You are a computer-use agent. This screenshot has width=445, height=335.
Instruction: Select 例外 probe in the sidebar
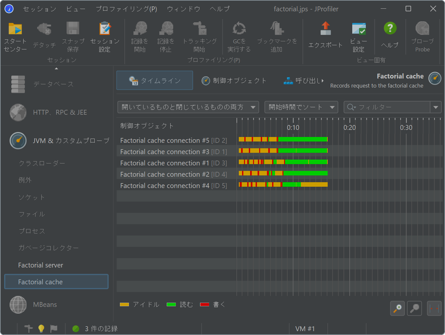point(25,180)
